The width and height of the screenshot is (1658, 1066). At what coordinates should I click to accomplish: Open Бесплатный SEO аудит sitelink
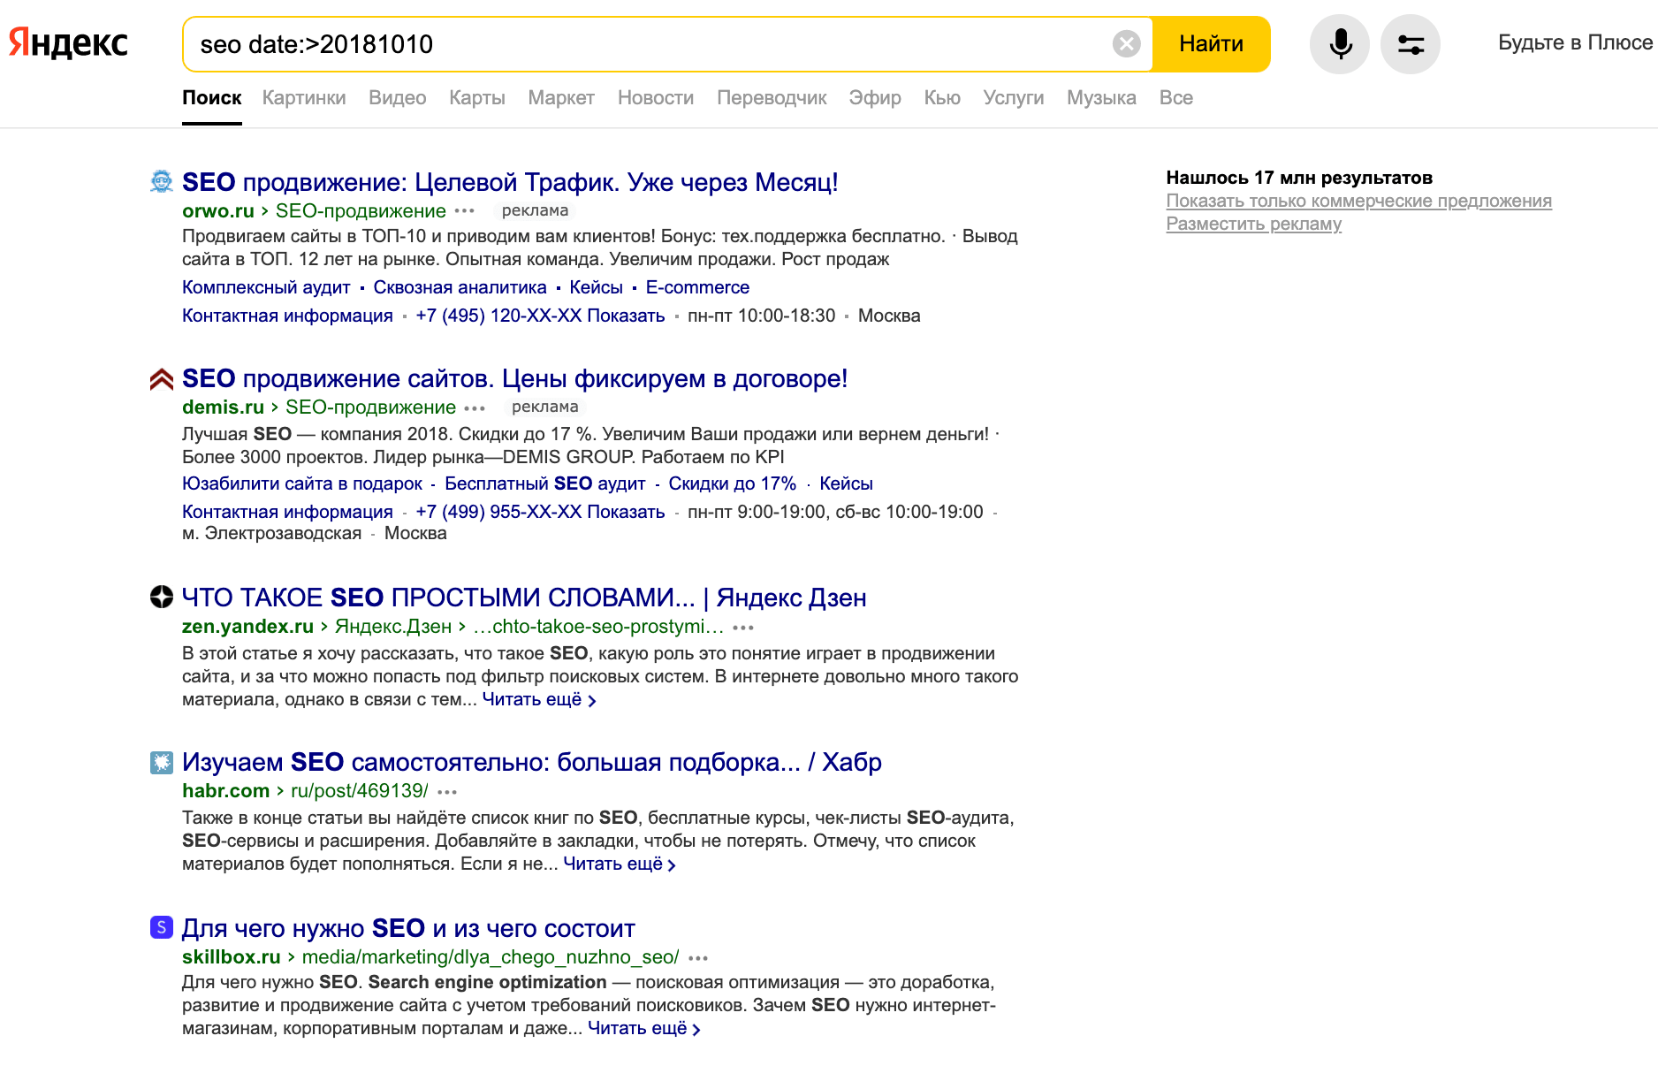click(x=545, y=484)
